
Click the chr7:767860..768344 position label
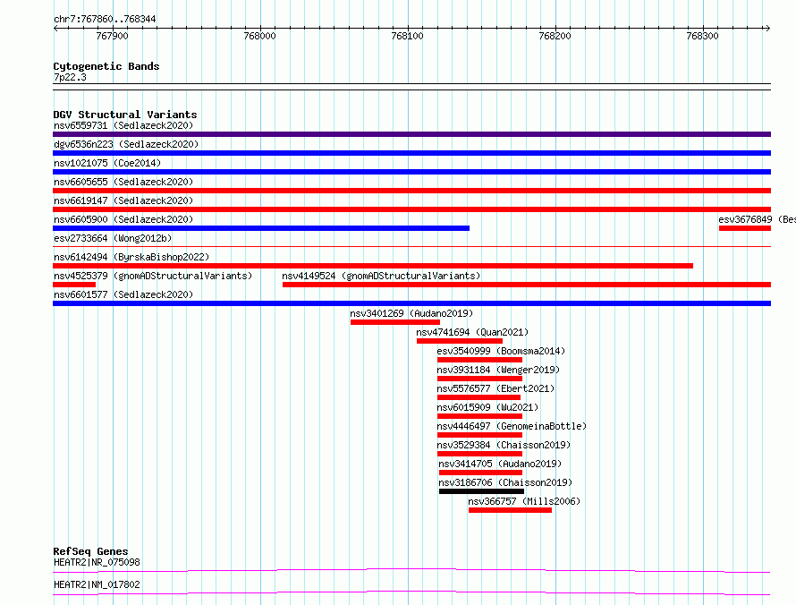click(x=105, y=20)
